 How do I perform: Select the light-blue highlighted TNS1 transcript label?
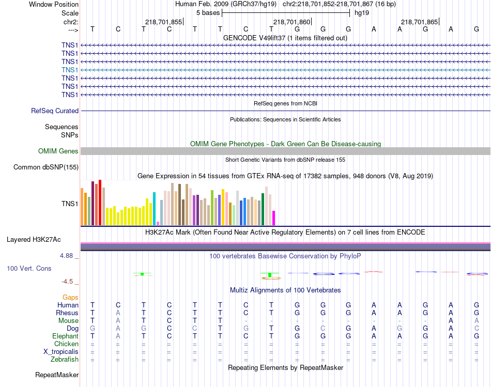pos(70,70)
